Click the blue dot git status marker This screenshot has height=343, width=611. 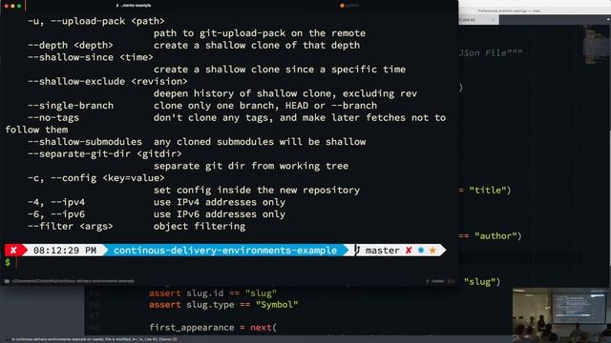pos(421,250)
